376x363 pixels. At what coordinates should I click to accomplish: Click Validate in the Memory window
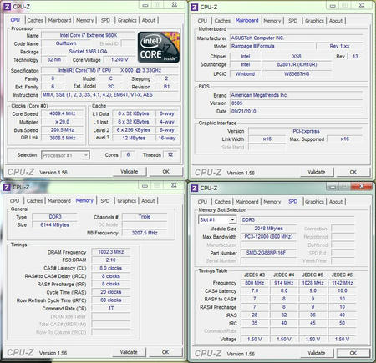pyautogui.click(x=129, y=352)
